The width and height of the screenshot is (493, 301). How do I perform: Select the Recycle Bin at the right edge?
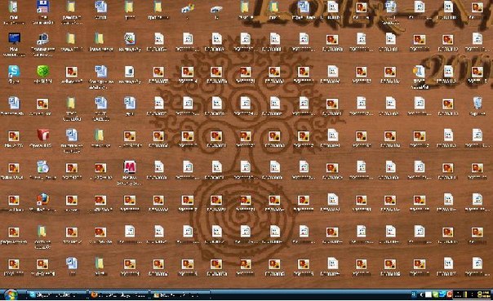tap(477, 103)
